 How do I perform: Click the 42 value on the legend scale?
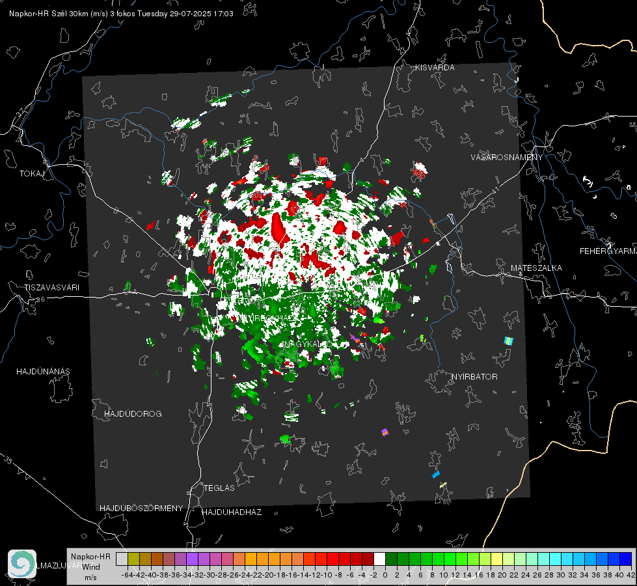[630, 575]
